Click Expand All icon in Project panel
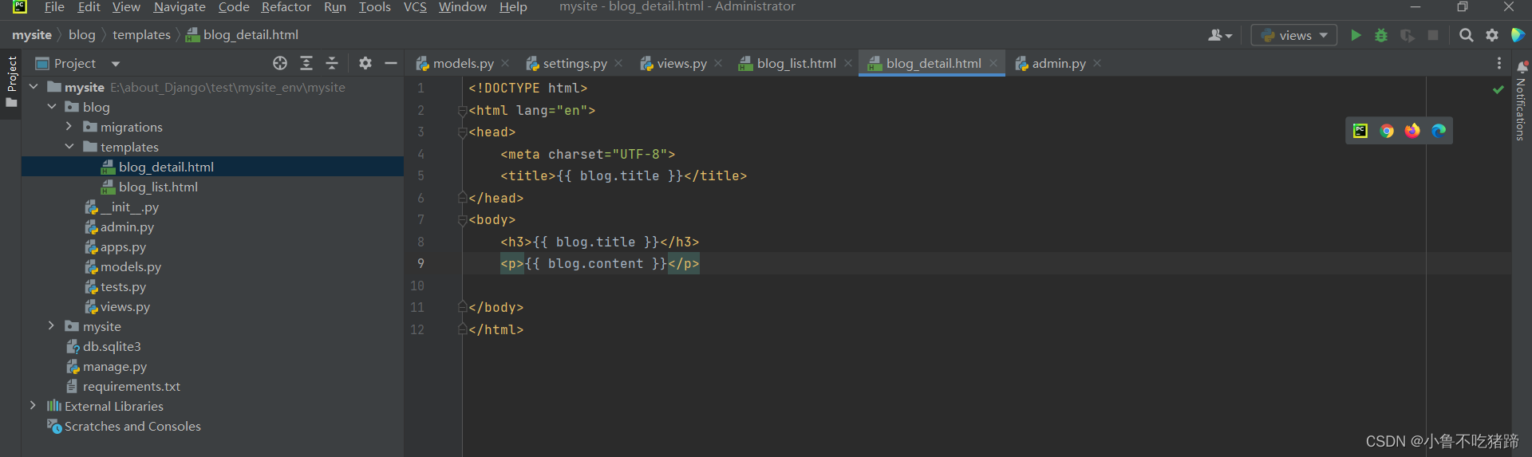The width and height of the screenshot is (1532, 457). click(306, 63)
